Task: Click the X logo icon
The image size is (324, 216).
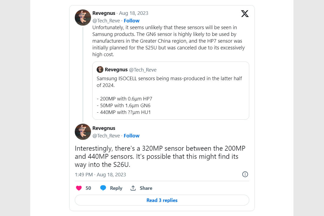Action: coord(245,14)
